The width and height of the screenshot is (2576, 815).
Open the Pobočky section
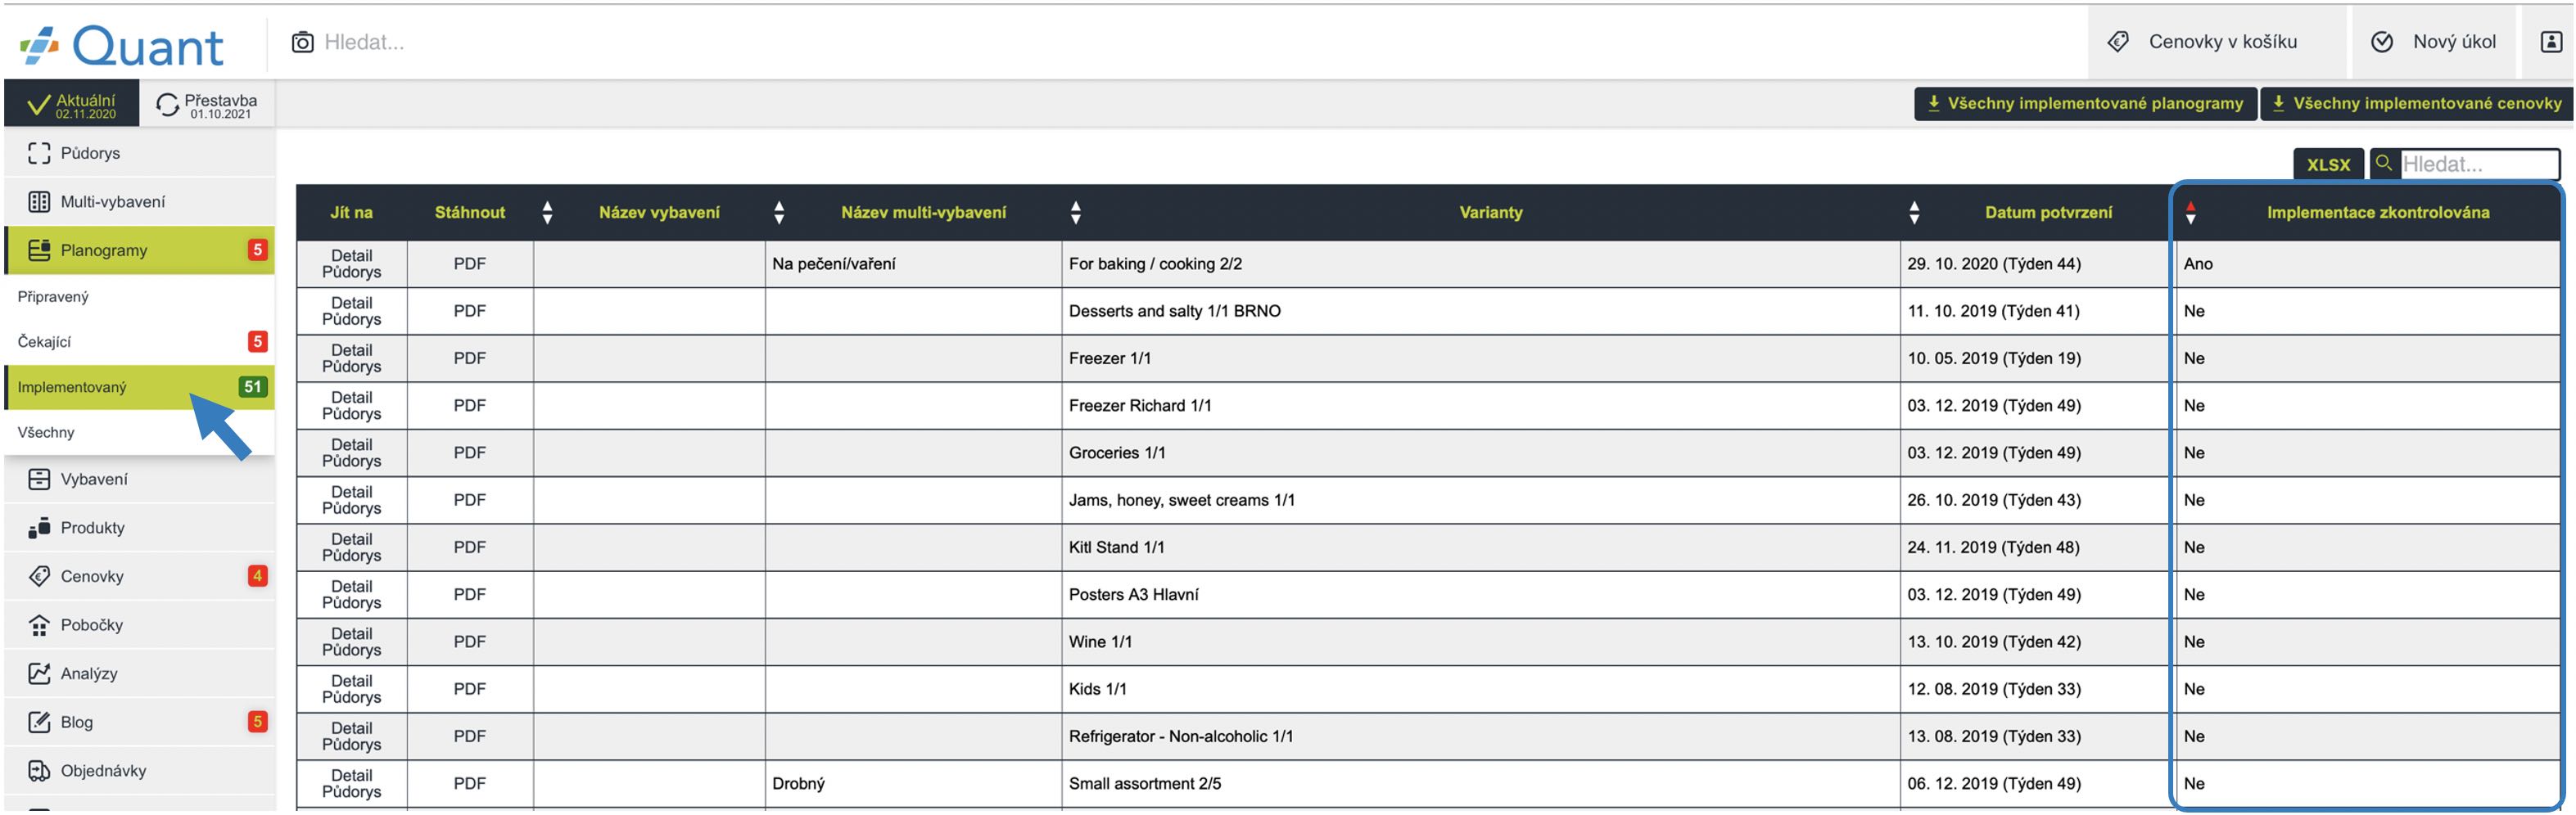point(91,625)
